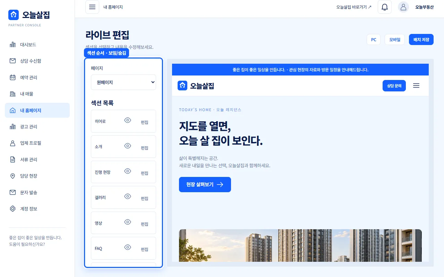Click the 문자 발송 envelope icon

pyautogui.click(x=13, y=193)
